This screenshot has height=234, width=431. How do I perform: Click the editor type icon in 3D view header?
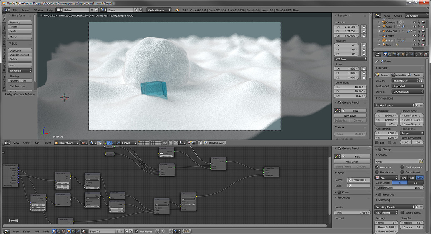7,143
